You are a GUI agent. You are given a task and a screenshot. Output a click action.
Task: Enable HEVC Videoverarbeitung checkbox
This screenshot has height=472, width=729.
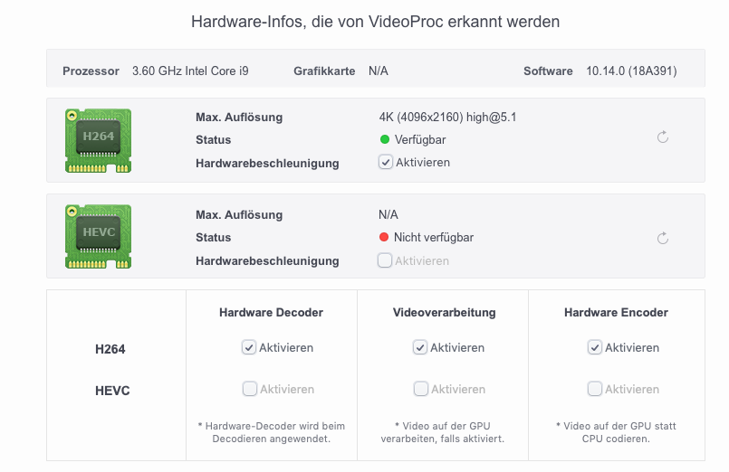[x=420, y=389]
